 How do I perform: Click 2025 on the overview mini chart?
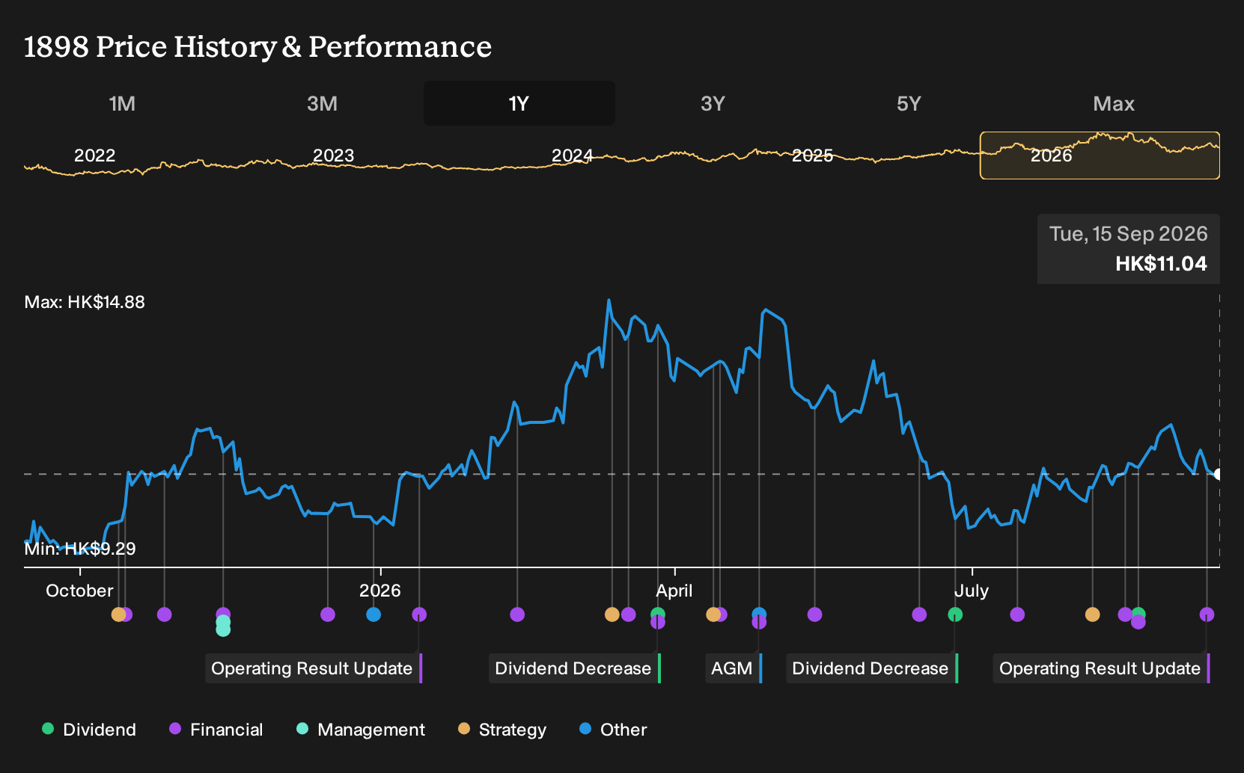(x=812, y=155)
